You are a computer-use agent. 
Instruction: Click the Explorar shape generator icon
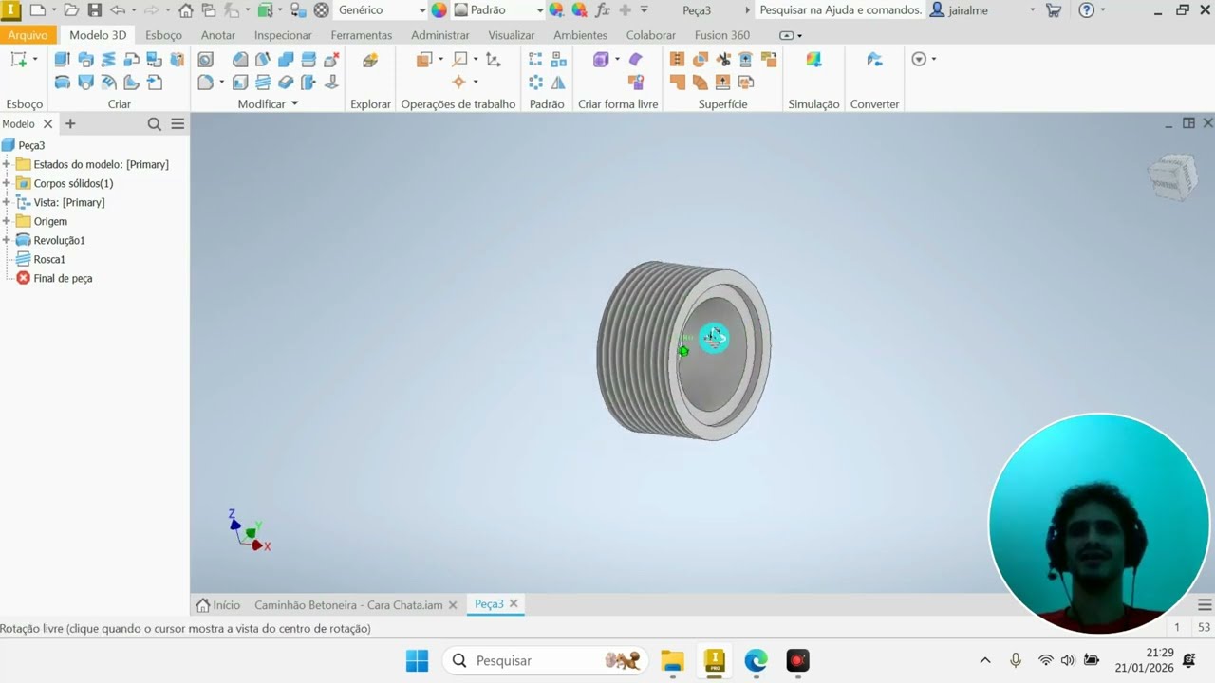pos(370,60)
